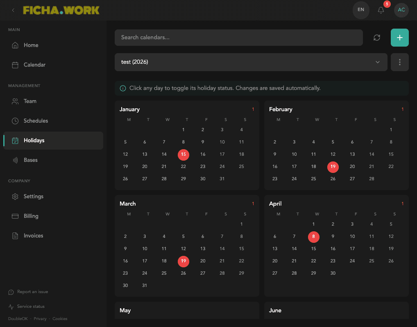
Task: Open the three-dot calendar options menu
Action: point(399,62)
